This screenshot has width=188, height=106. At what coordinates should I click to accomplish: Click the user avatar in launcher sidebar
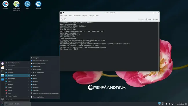3,63
